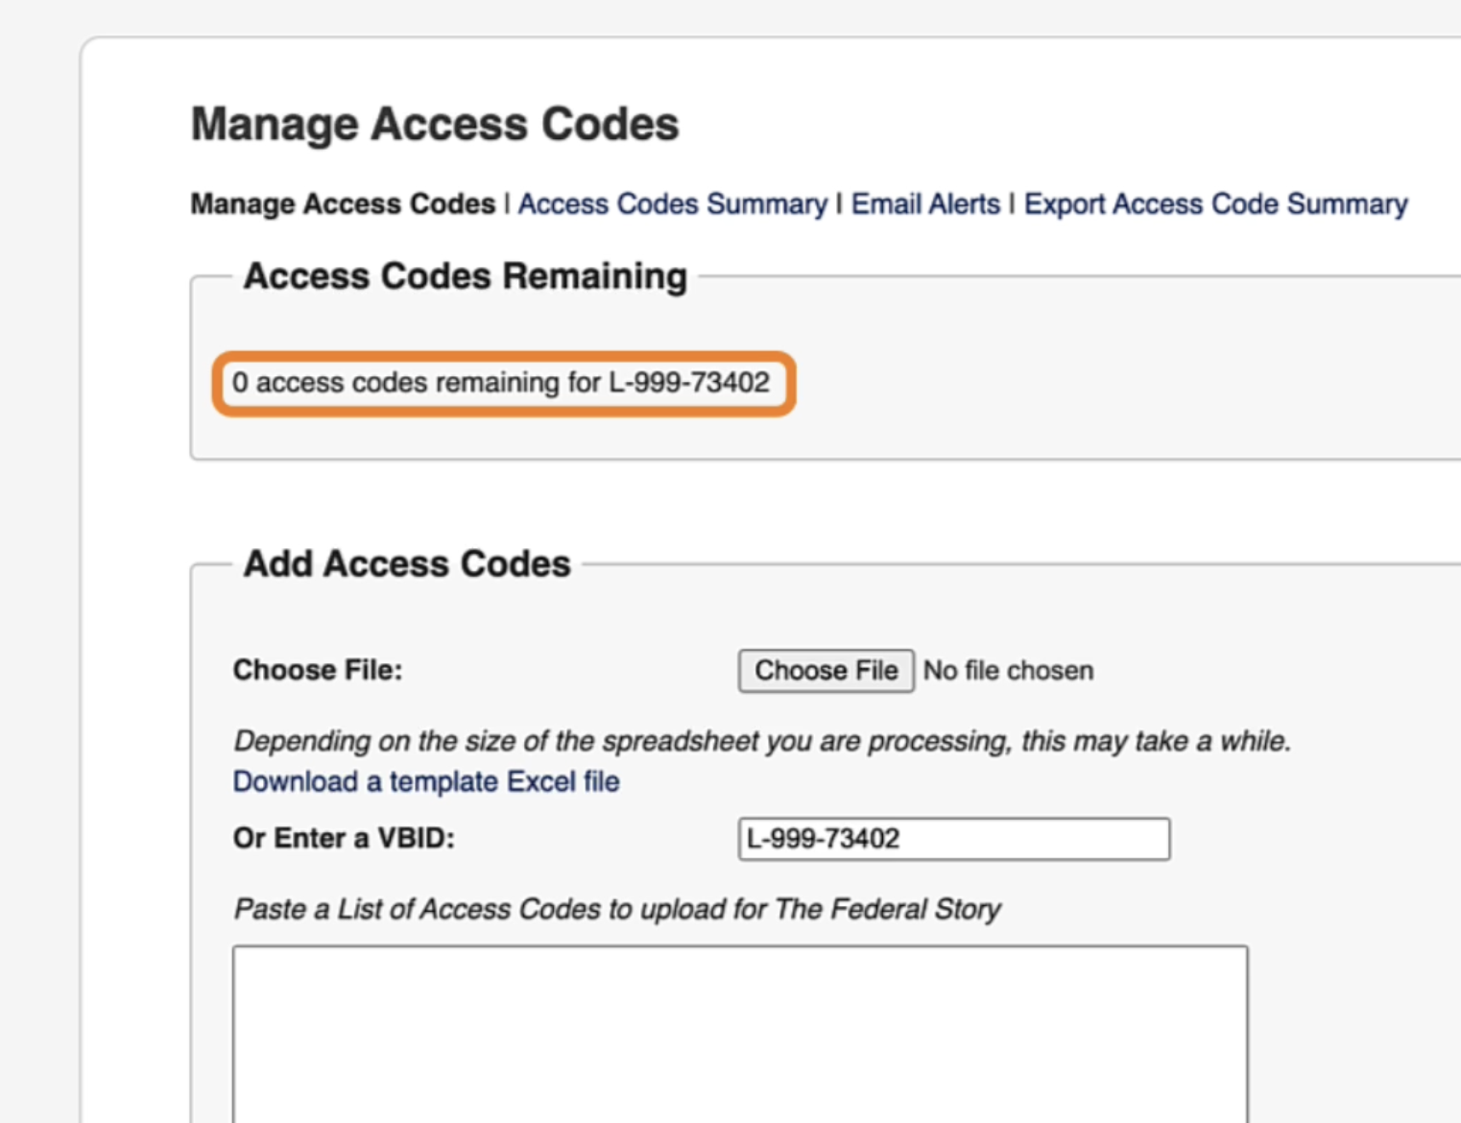Click the large Manage Access Codes page heading
The image size is (1461, 1123).
tap(435, 124)
